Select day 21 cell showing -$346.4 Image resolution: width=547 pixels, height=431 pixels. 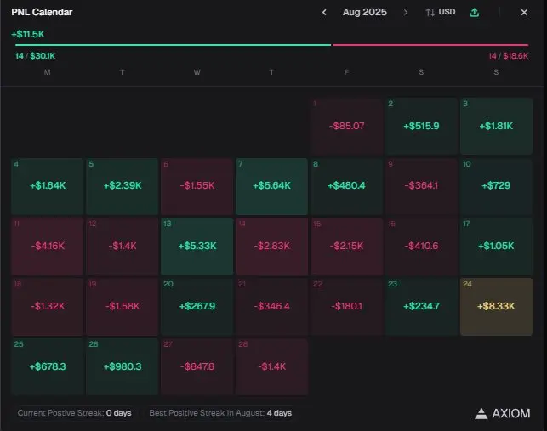[x=271, y=307]
